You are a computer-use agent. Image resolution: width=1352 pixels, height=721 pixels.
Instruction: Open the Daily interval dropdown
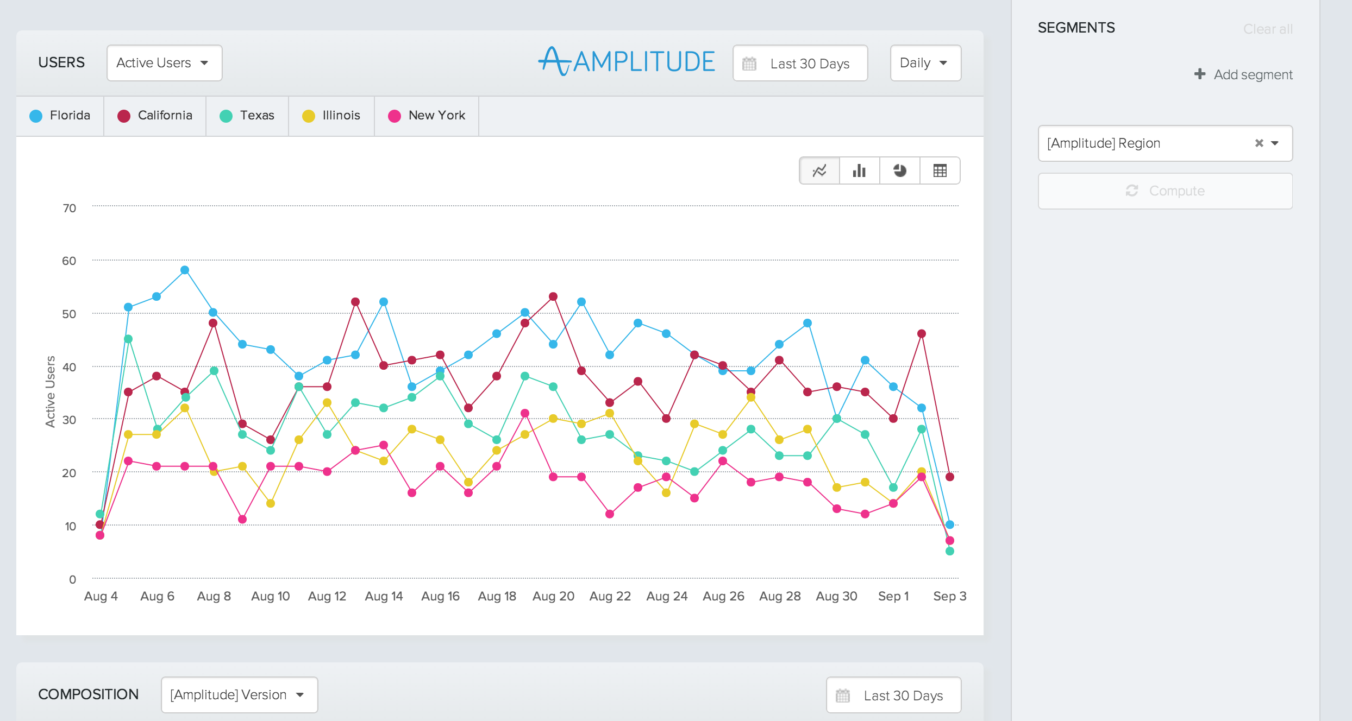click(x=925, y=63)
